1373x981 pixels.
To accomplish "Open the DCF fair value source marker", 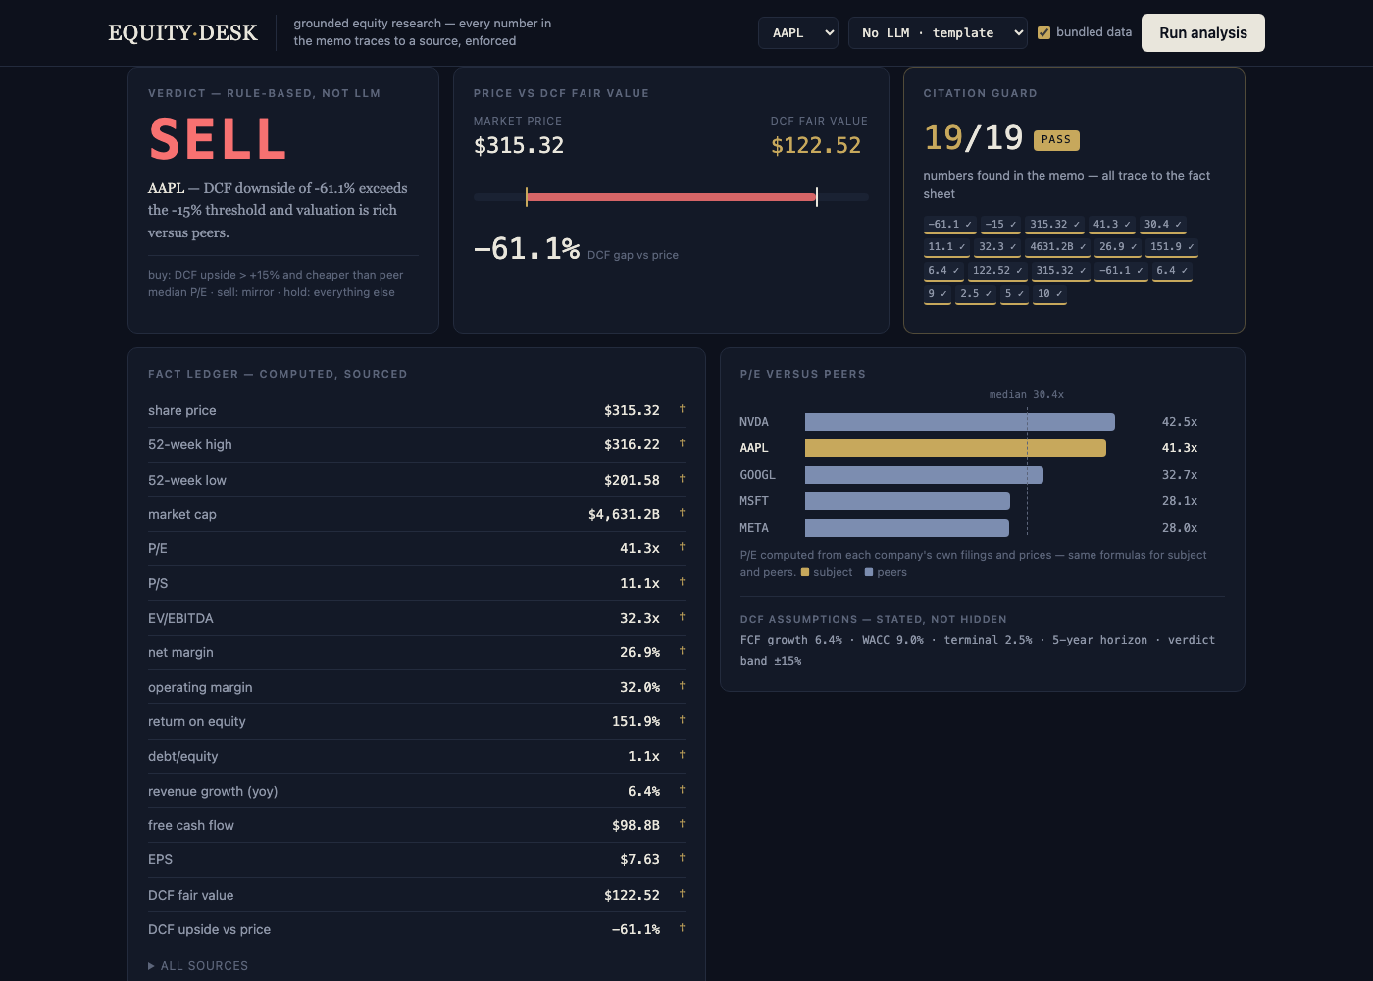I will [682, 894].
